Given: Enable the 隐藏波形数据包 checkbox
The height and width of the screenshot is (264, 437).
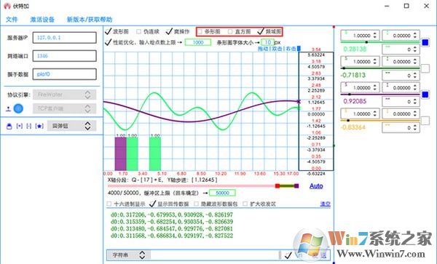Looking at the screenshot, I should 196,204.
